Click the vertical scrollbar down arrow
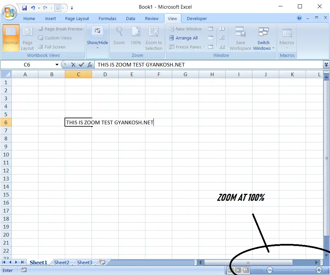This screenshot has height=275, width=330. coord(327,255)
